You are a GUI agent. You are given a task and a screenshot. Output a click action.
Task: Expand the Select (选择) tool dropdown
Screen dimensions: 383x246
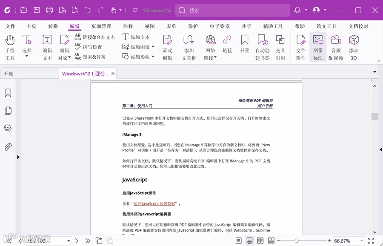27,56
